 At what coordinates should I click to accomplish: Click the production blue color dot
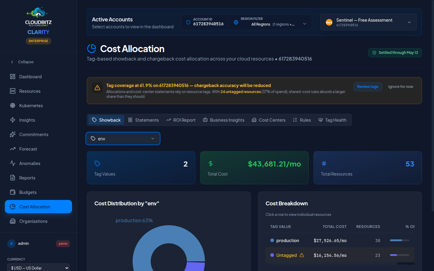[272, 240]
